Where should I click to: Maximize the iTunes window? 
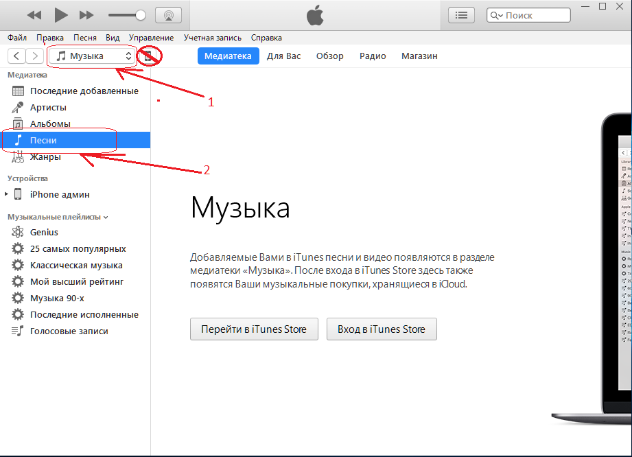(602, 6)
